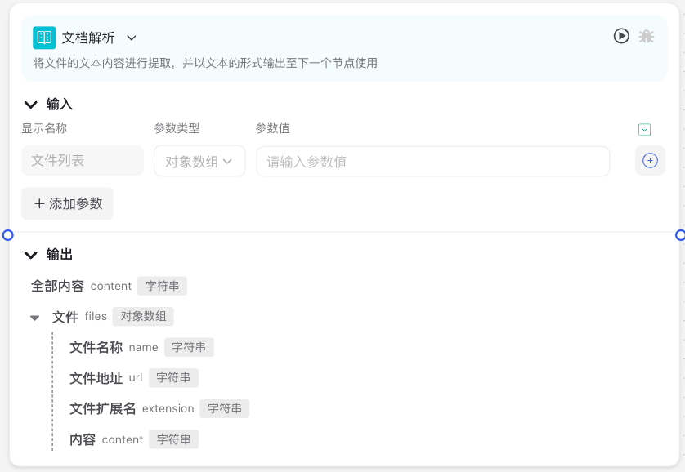Collapse the 输入 section
Screen dimensions: 685x472
(30, 105)
